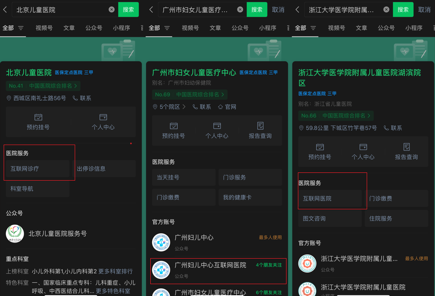
Task: Go back from the Guangzhou search screen
Action: [x=151, y=10]
